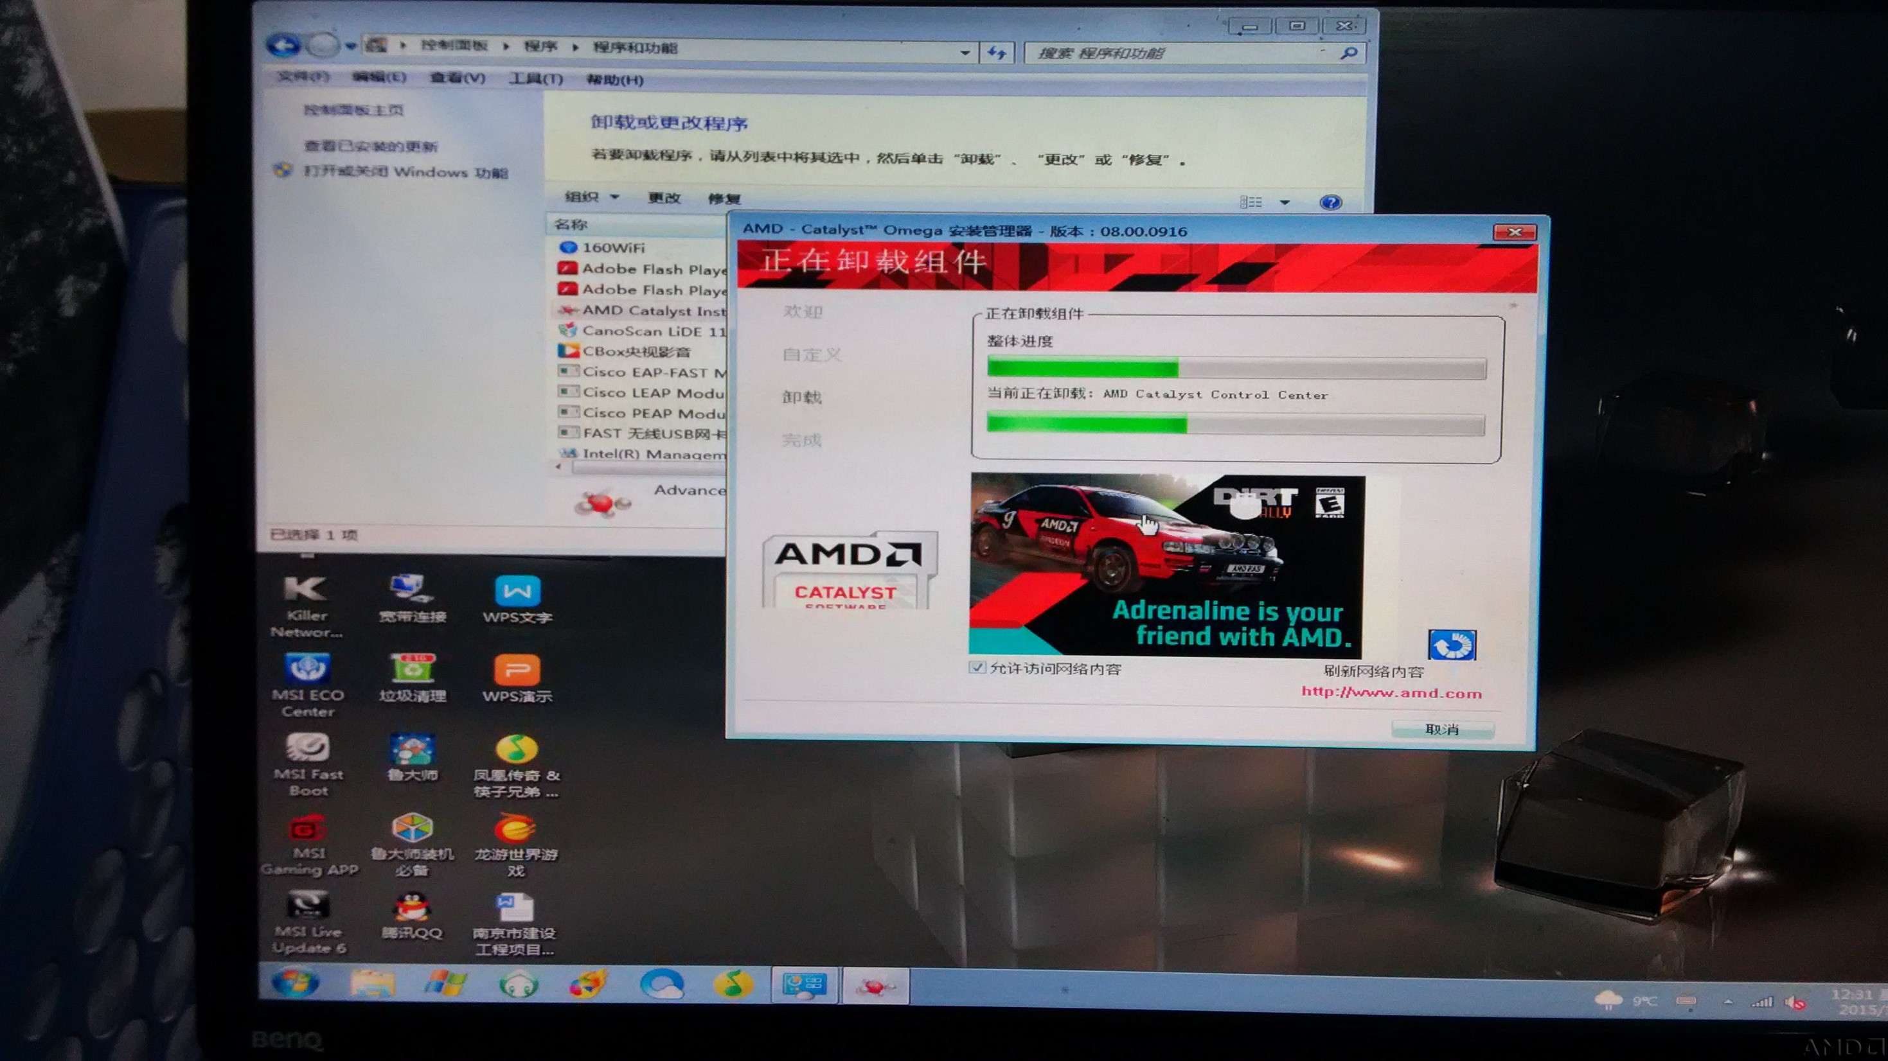Open 南京市建设工程项目 document icon

coord(515,924)
